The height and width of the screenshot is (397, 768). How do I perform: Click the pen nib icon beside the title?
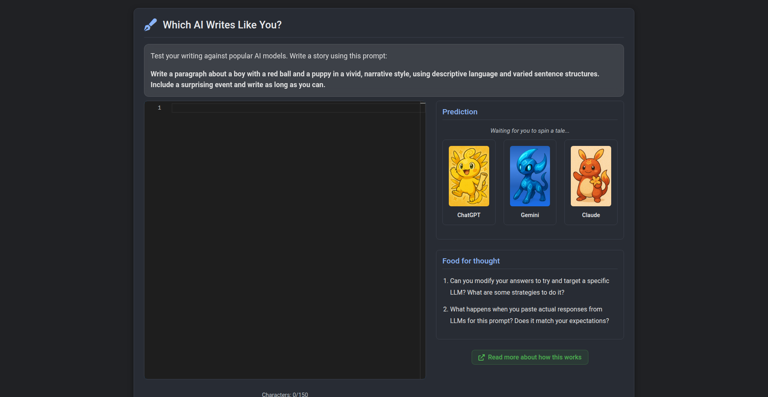[150, 25]
